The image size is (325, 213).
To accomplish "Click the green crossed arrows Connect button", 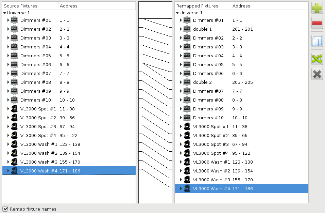I will (x=317, y=59).
